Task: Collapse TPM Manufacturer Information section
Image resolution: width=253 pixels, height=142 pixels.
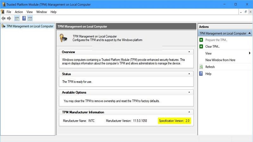Action: pos(189,112)
